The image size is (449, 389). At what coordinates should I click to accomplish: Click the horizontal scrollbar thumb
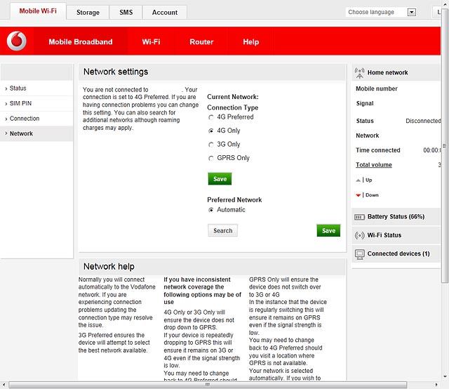point(208,385)
